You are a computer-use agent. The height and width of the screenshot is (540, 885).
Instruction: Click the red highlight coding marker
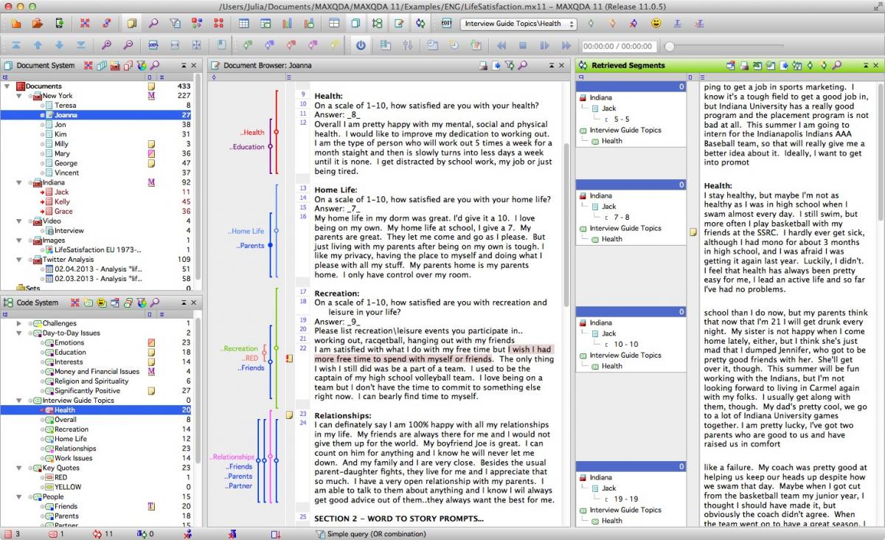[291, 45]
